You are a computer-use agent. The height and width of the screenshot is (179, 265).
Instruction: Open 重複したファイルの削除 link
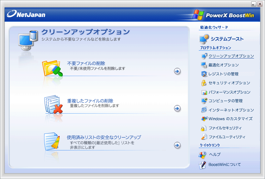pos(90,101)
